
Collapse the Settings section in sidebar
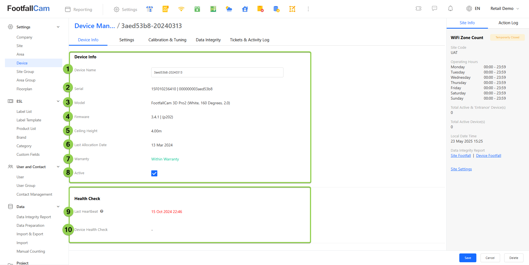[58, 27]
